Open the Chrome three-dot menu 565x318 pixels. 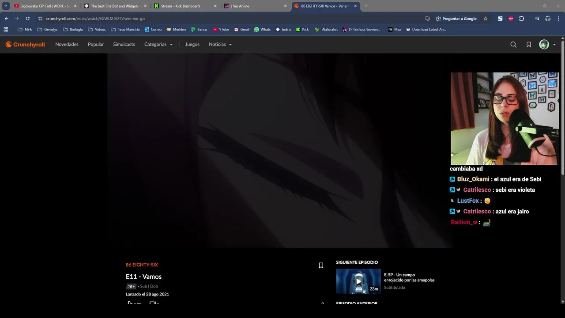click(x=559, y=19)
